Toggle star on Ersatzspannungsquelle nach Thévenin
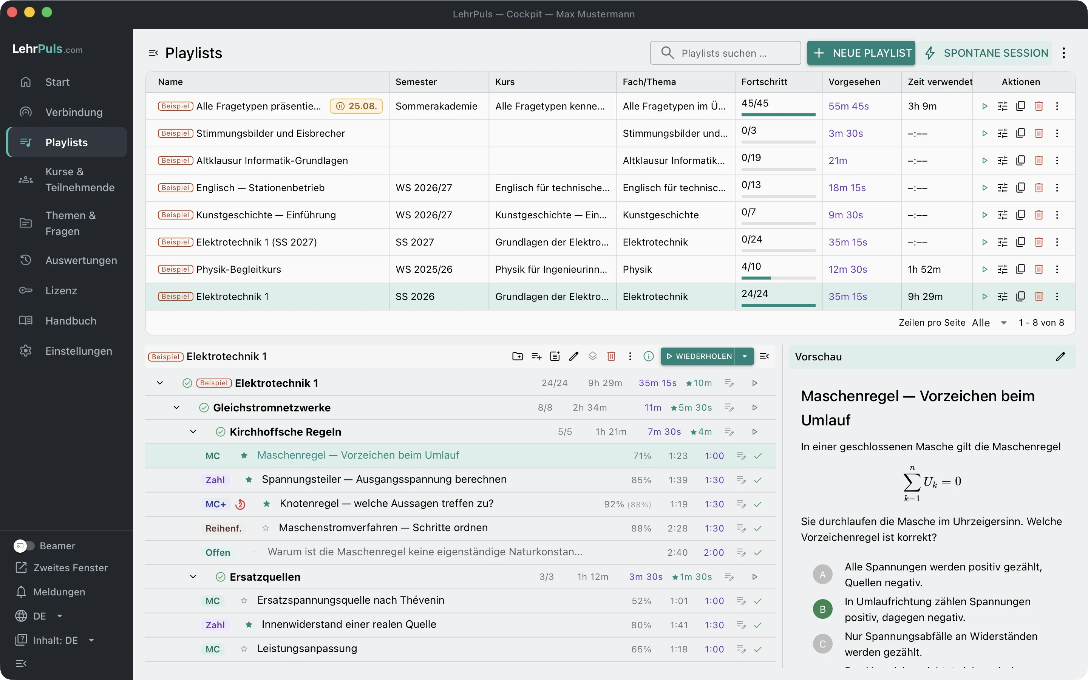The height and width of the screenshot is (680, 1088). [x=244, y=601]
